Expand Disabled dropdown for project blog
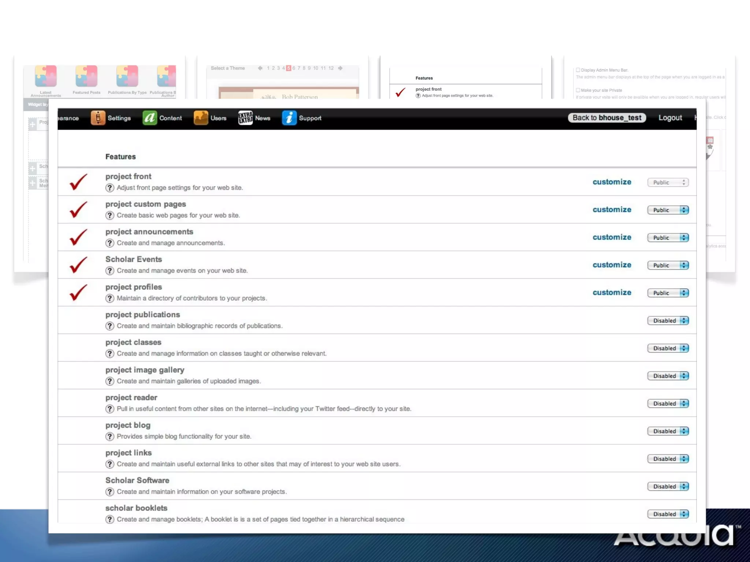Viewport: 750px width, 562px height. (x=668, y=431)
